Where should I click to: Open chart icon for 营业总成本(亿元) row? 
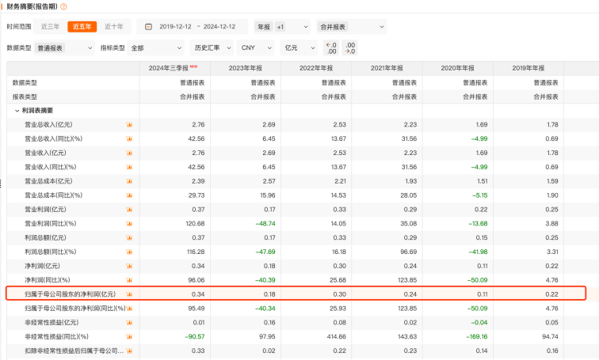tap(128, 181)
